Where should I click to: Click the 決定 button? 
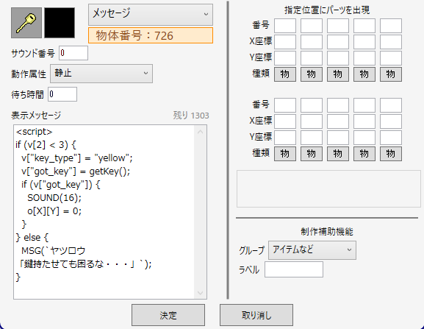click(168, 315)
